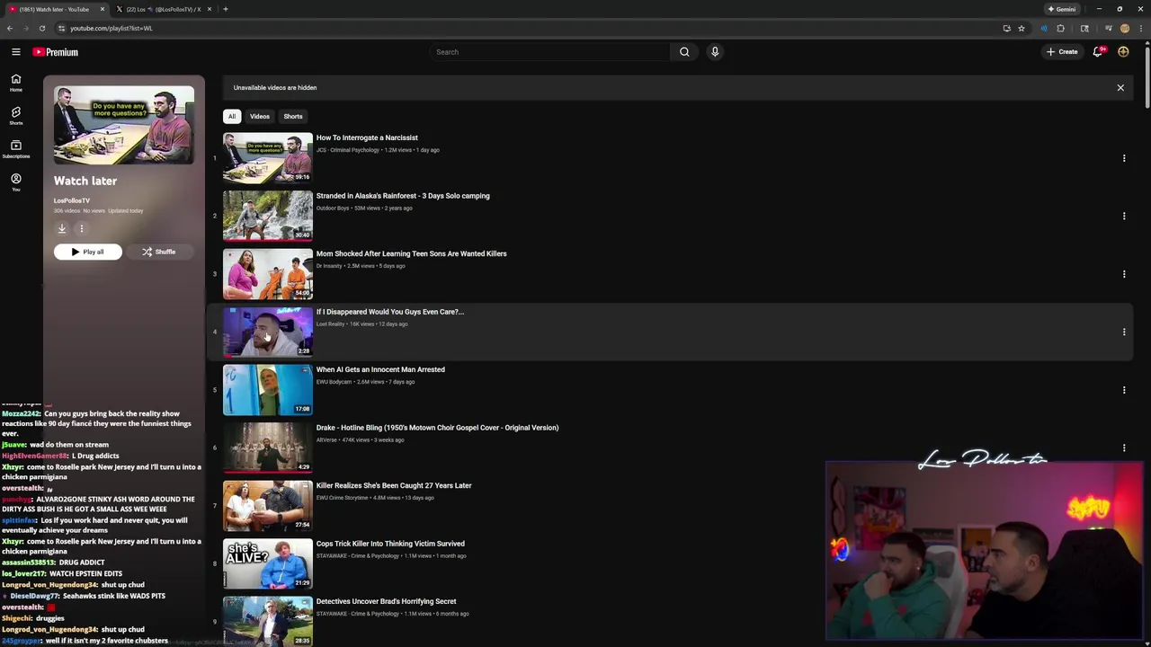The image size is (1151, 647).
Task: Open video title Detectives Uncover Brad's Horrifying Secret
Action: click(x=386, y=601)
